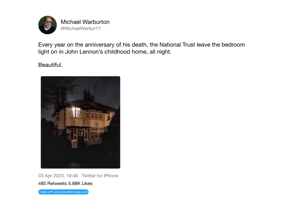Click Michael Warburton's profile avatar
Screen dimensions: 291x210
pyautogui.click(x=47, y=25)
